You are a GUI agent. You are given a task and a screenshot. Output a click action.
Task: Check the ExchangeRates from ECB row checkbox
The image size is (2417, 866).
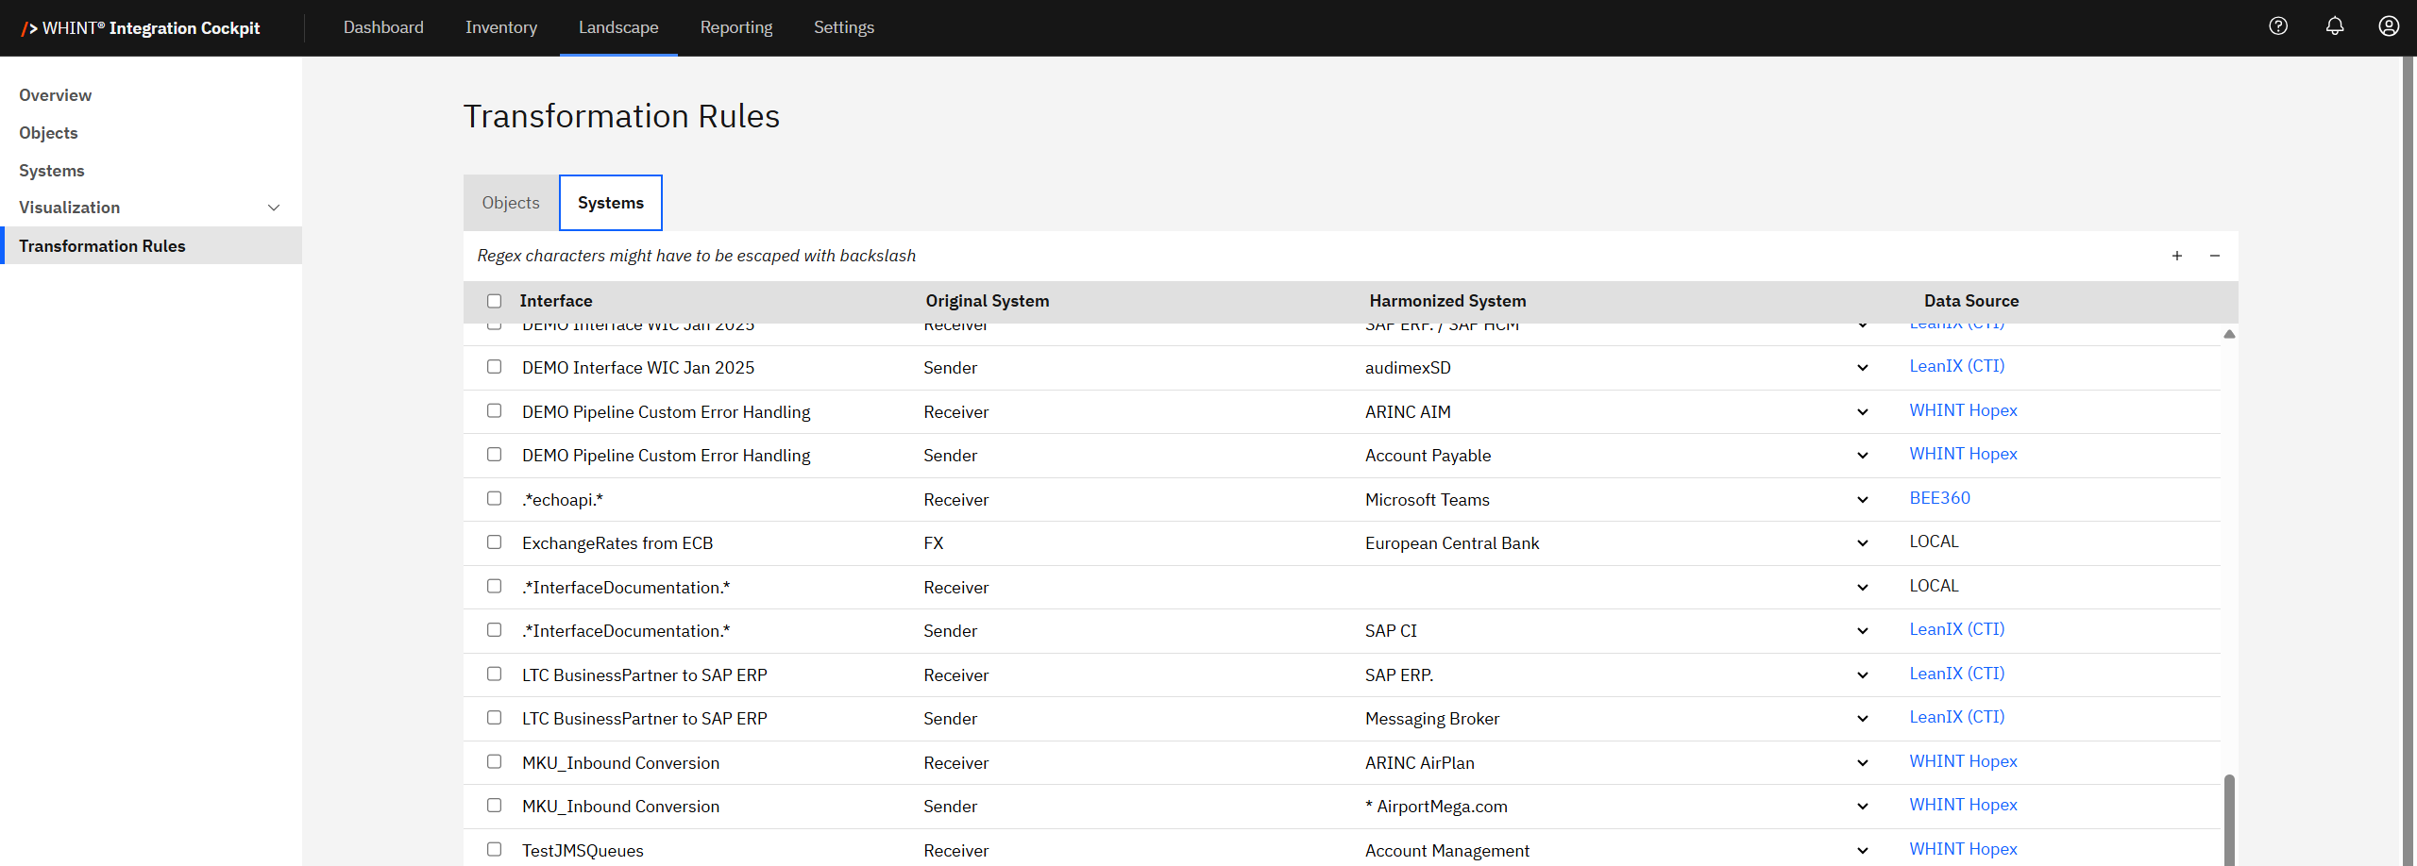pyautogui.click(x=494, y=542)
